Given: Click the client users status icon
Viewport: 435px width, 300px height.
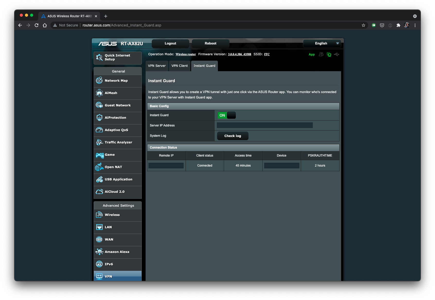Looking at the screenshot, I should (321, 54).
